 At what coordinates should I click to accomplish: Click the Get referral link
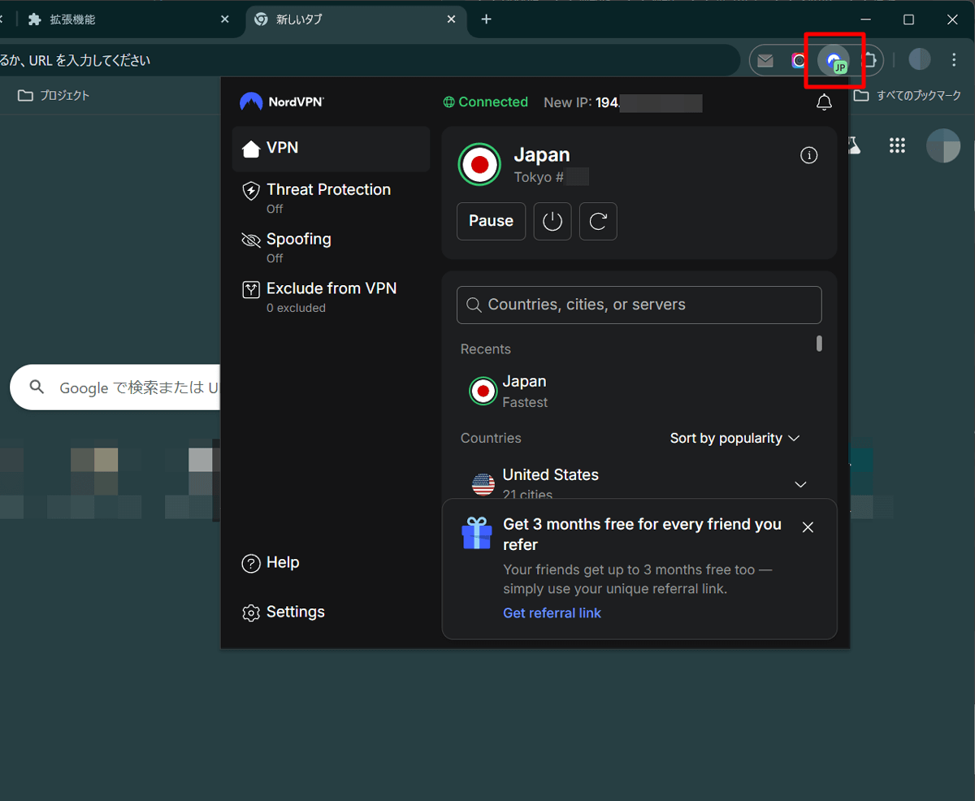coord(552,613)
